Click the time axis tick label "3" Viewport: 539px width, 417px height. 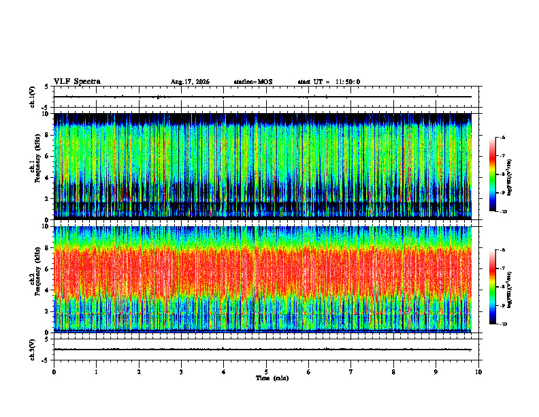pos(181,372)
